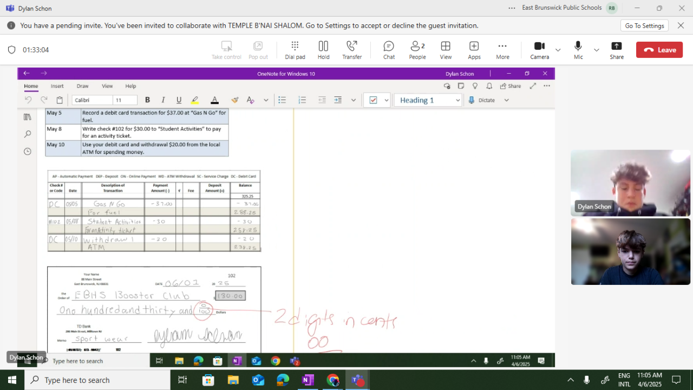Open the RB profile avatar
This screenshot has height=390, width=693.
tap(612, 8)
